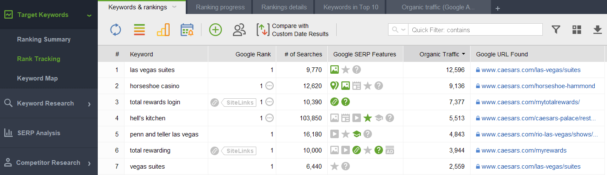607x175 pixels.
Task: Click more options circle in horseshoe casino row
Action: tap(269, 86)
